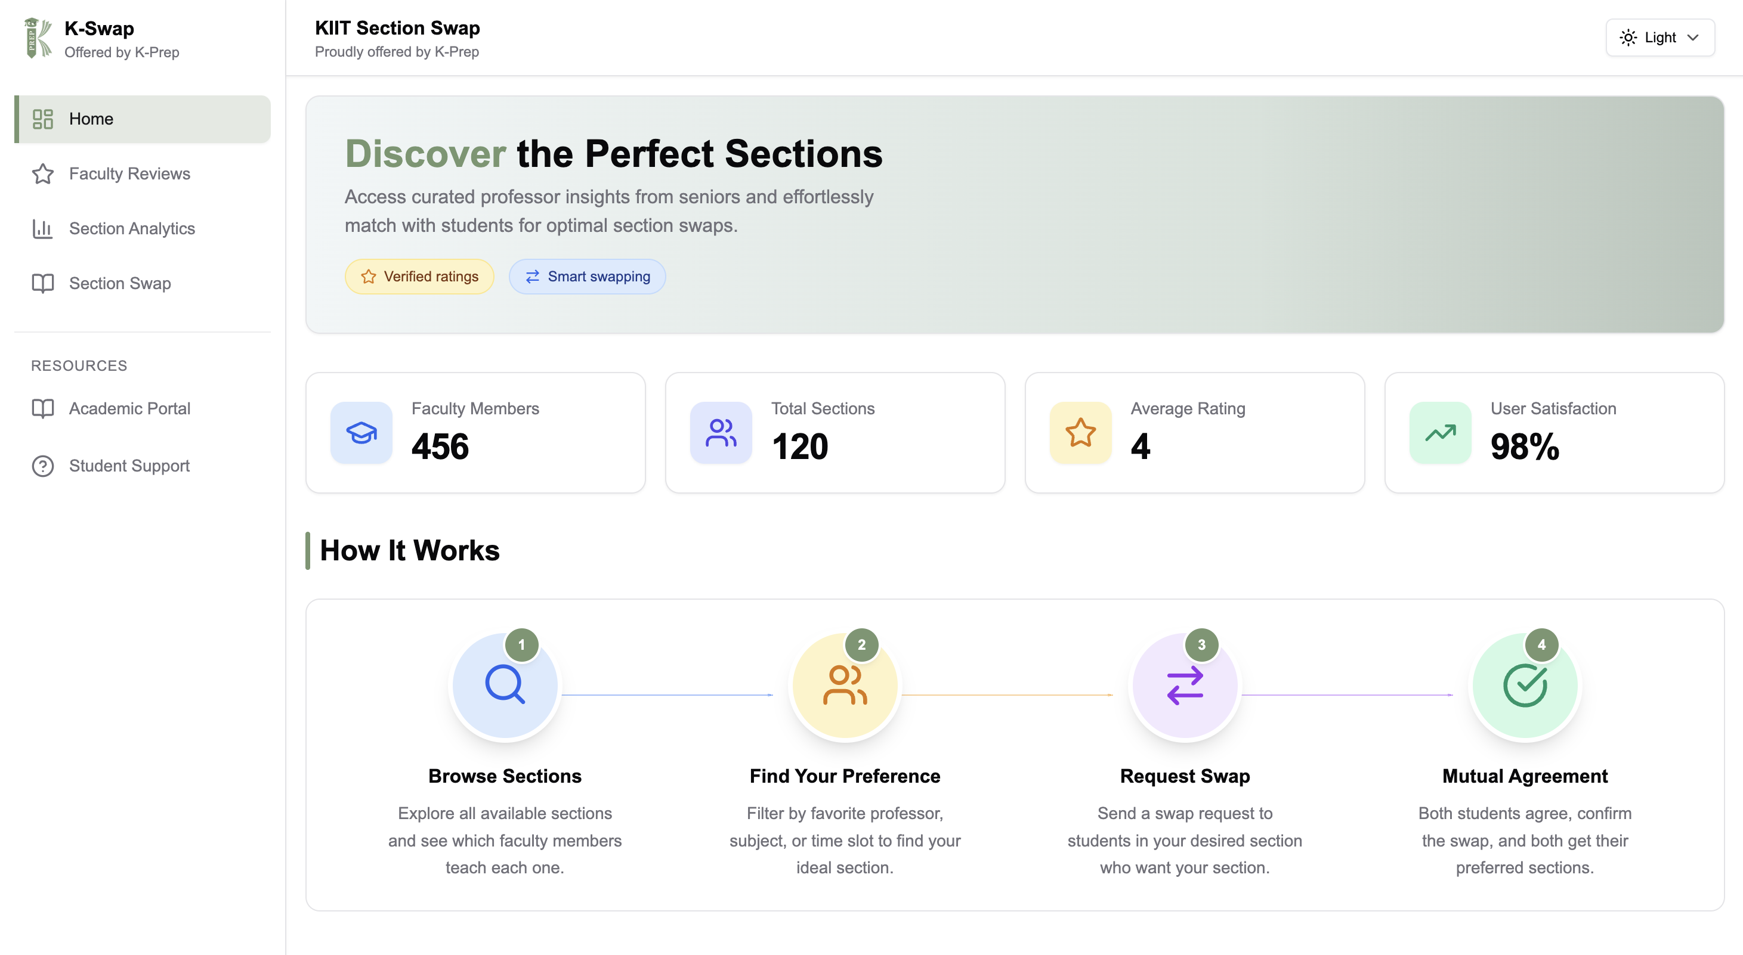Click the 'Discover the Perfect Sections' headline

tap(614, 154)
